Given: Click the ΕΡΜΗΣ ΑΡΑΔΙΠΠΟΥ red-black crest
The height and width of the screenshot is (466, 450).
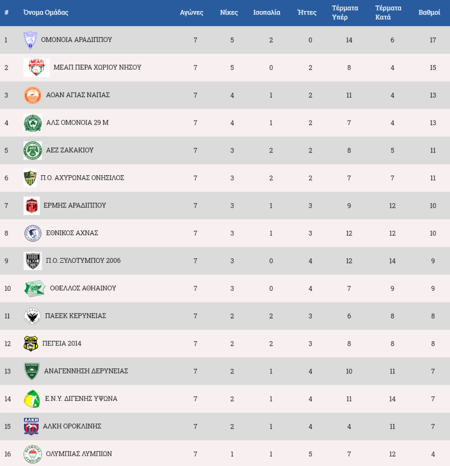Looking at the screenshot, I should pyautogui.click(x=31, y=206).
